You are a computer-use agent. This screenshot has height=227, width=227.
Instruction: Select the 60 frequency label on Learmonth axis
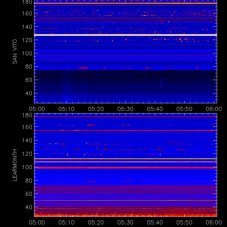(x=29, y=194)
